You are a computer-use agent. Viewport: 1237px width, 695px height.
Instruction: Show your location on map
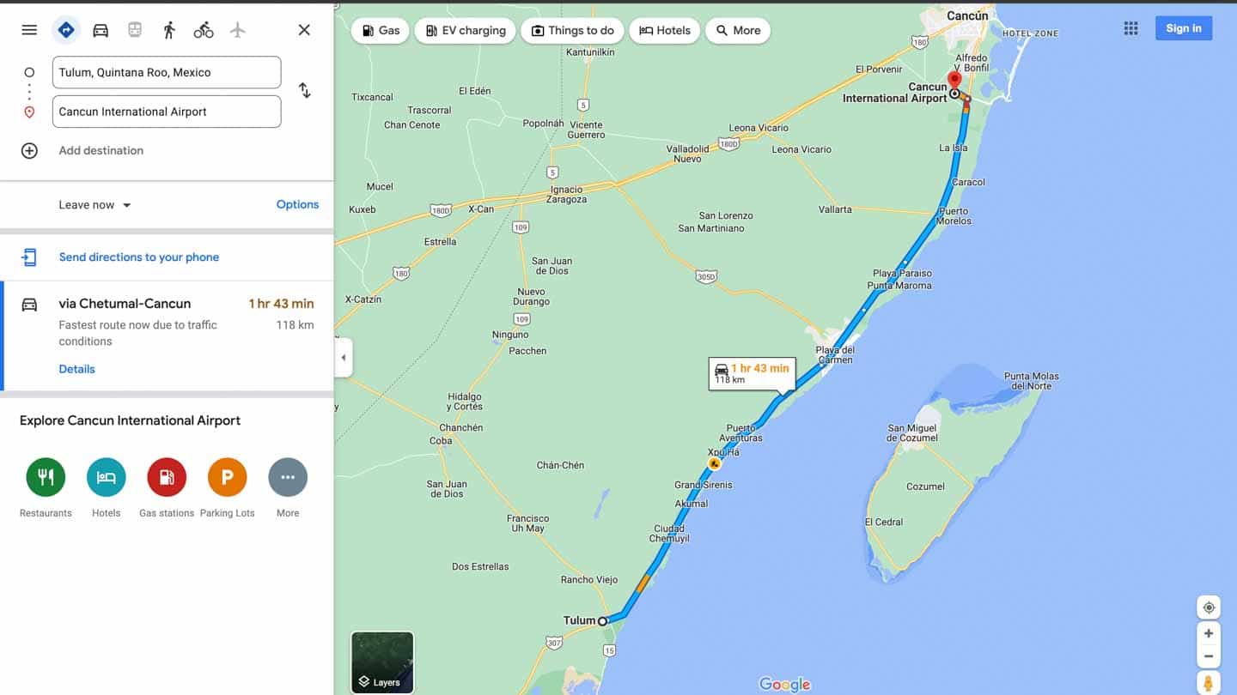pos(1209,607)
